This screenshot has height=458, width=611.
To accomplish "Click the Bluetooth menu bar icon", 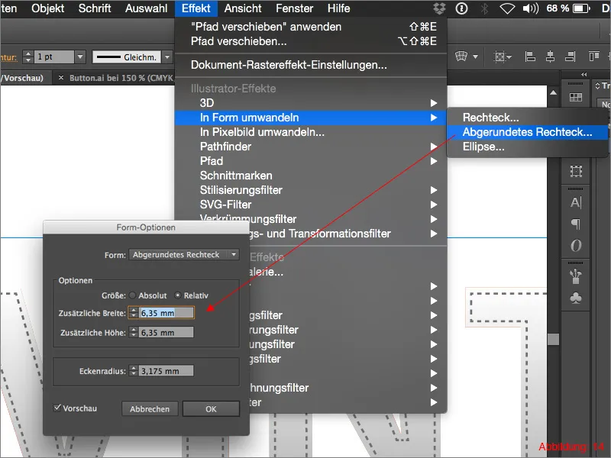I will pyautogui.click(x=484, y=8).
